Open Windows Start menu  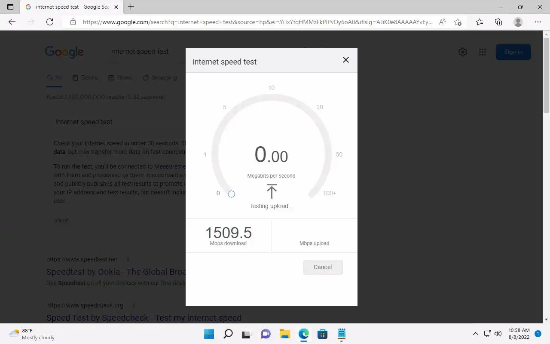point(209,334)
